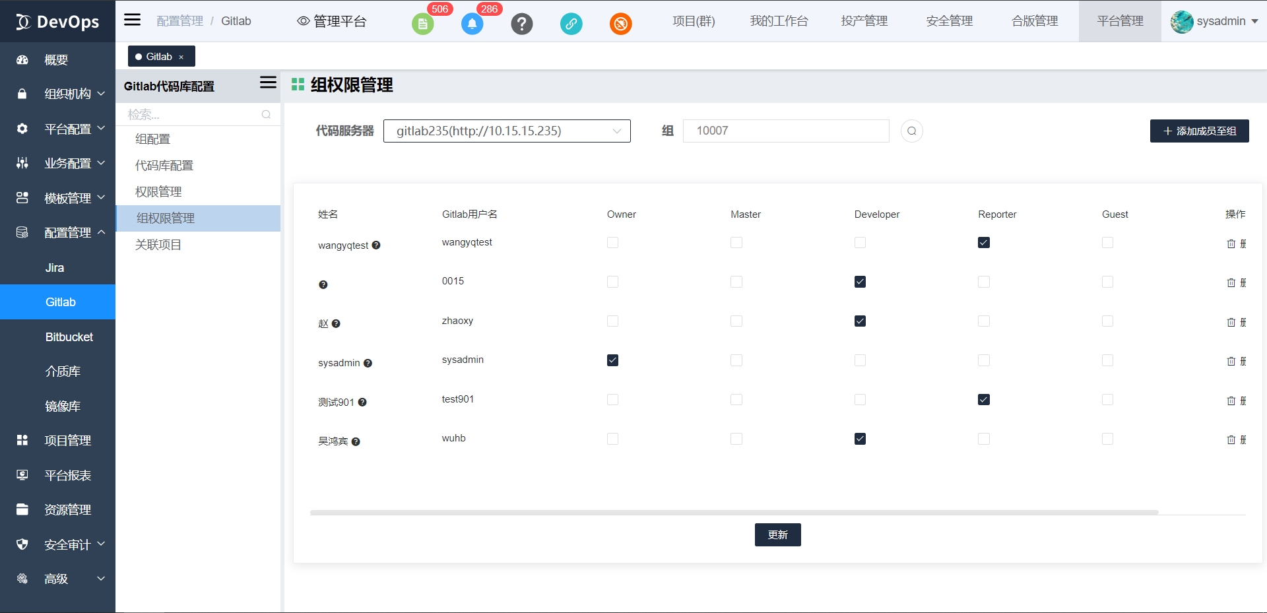Check the Owner checkbox for wangyqtest
Image resolution: width=1267 pixels, height=613 pixels.
(x=612, y=243)
